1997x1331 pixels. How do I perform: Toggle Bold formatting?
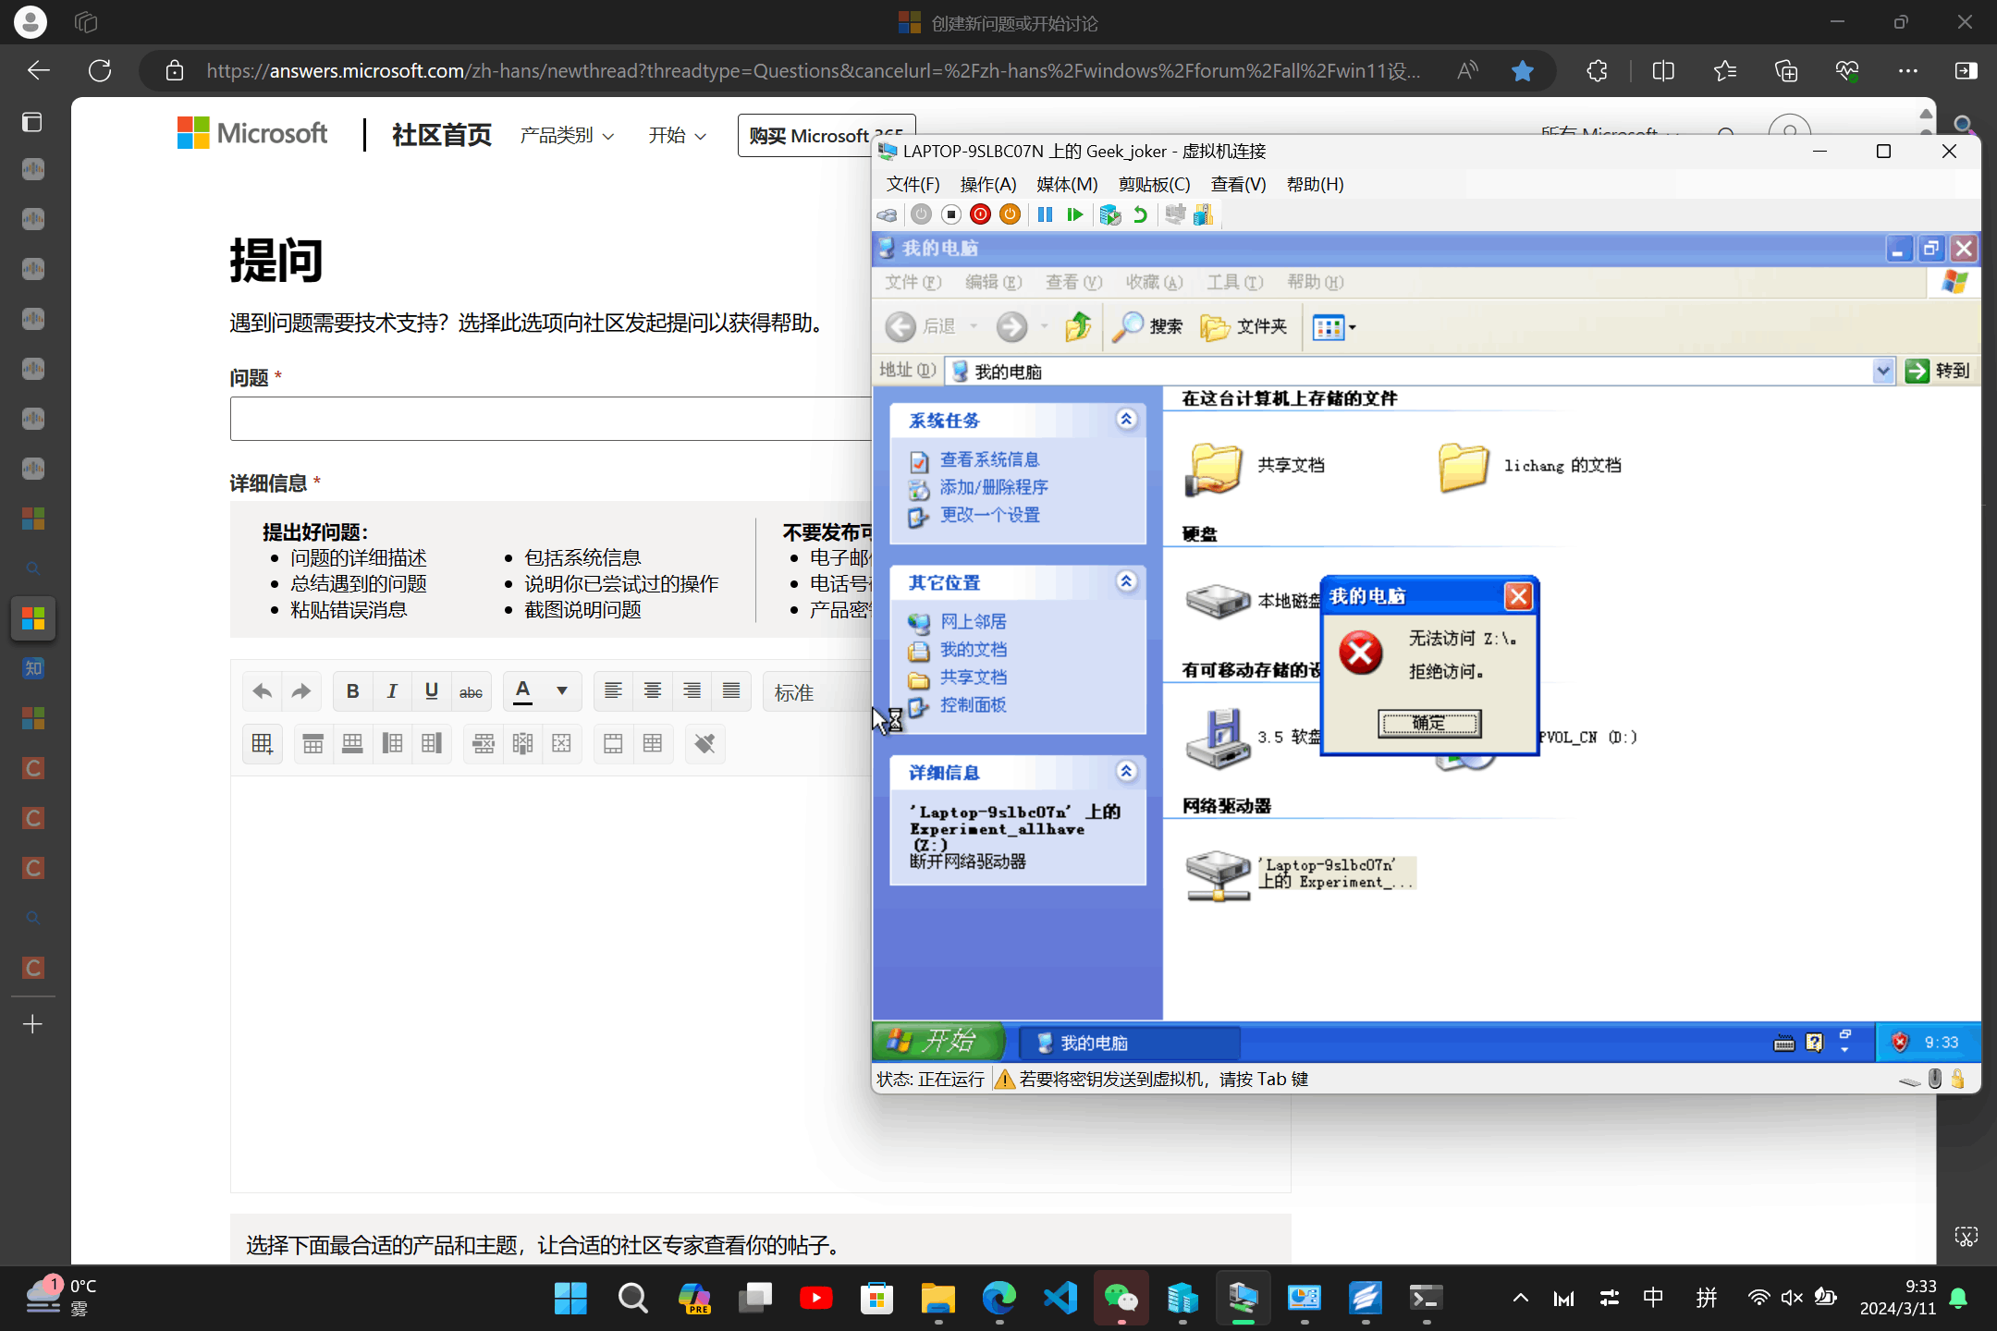click(352, 691)
